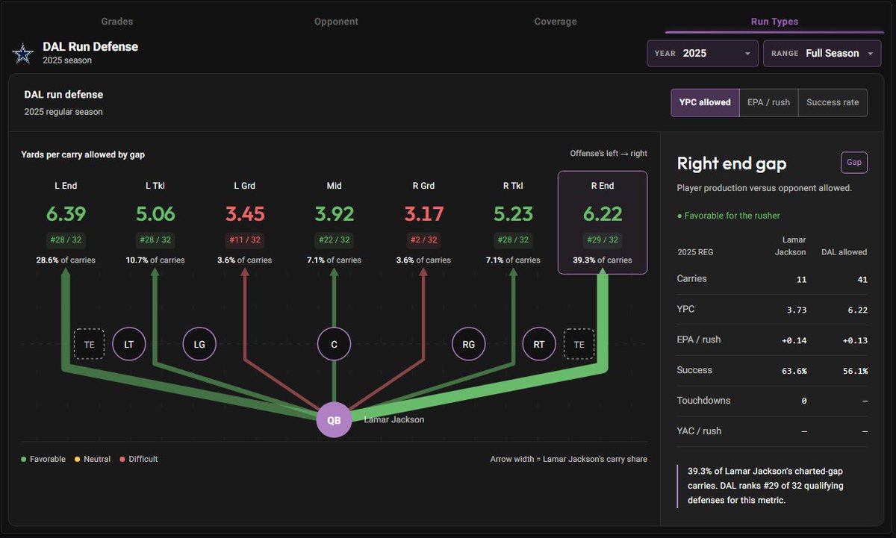This screenshot has height=538, width=896.
Task: Switch metric to Success rate
Action: [833, 102]
